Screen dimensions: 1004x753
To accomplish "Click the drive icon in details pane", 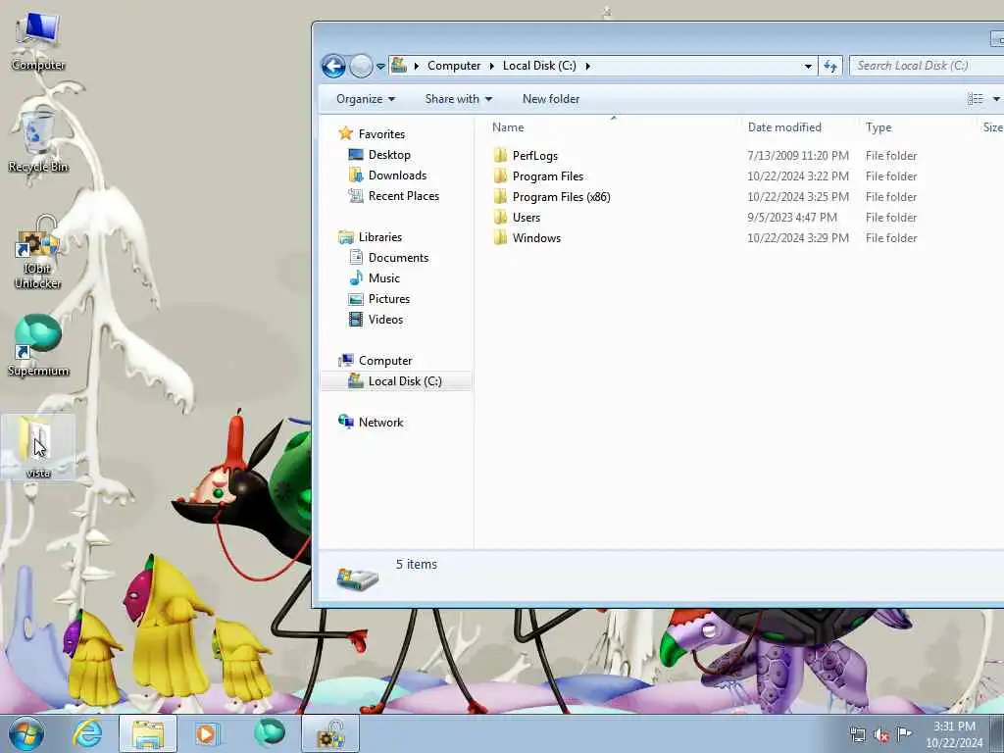I will pyautogui.click(x=357, y=578).
